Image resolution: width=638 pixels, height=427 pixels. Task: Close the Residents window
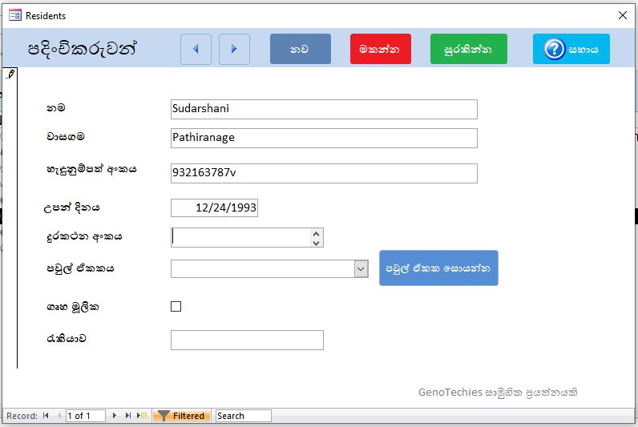pyautogui.click(x=623, y=15)
